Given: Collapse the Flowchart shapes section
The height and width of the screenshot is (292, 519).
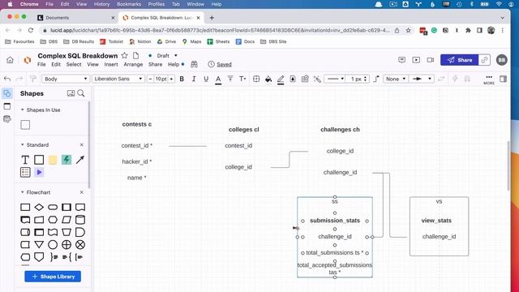Looking at the screenshot, I should pyautogui.click(x=22, y=192).
